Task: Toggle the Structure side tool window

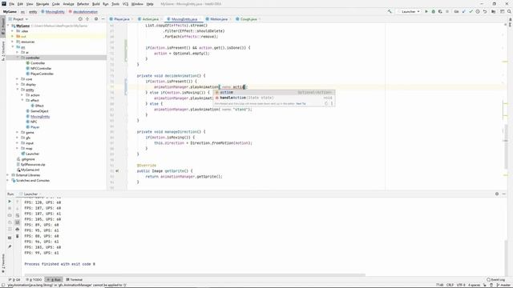Action: pos(3,50)
